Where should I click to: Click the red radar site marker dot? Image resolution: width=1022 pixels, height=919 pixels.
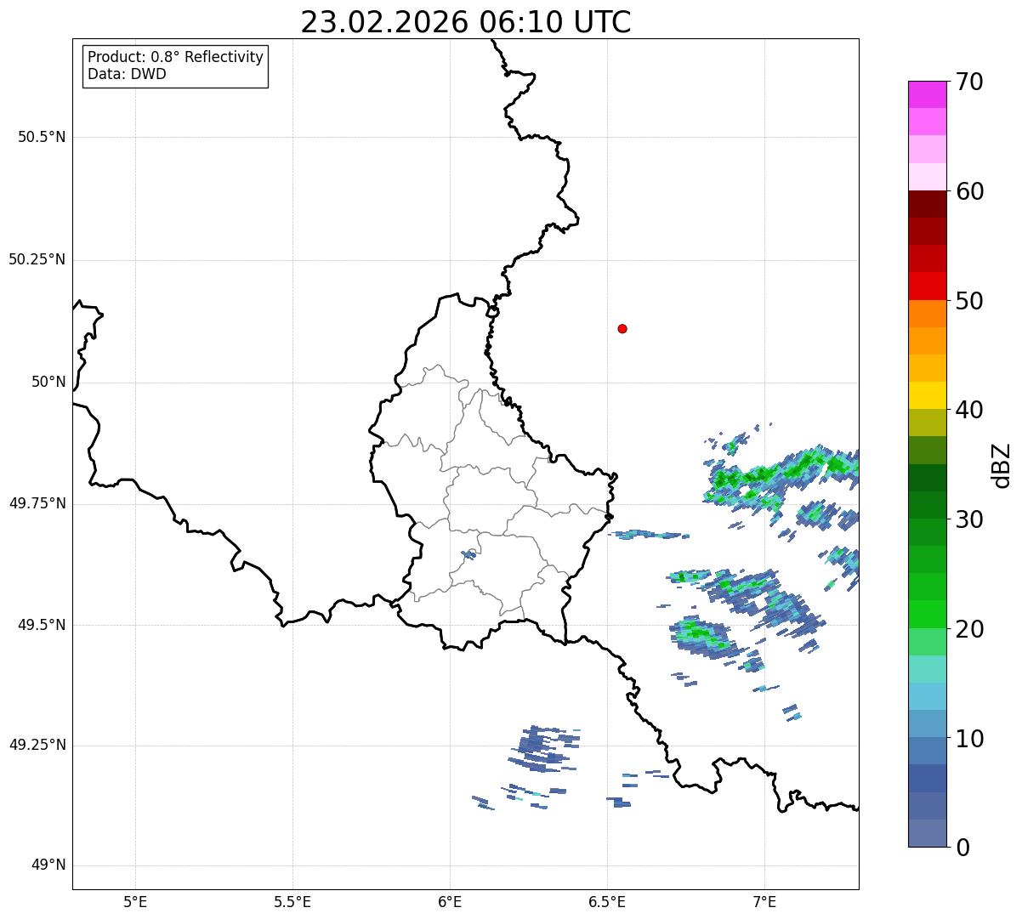(622, 328)
